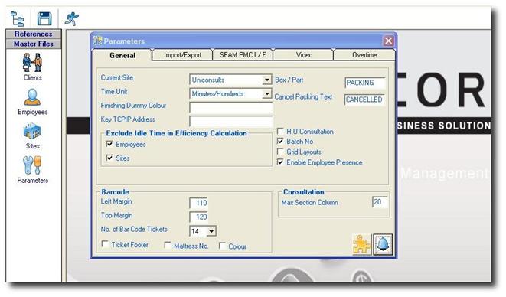Click the floppy disk save icon

coord(44,18)
